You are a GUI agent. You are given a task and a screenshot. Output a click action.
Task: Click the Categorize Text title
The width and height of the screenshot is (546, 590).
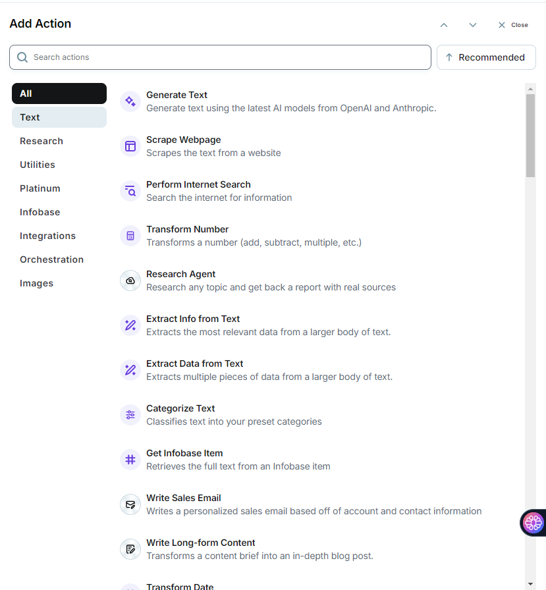tap(180, 408)
